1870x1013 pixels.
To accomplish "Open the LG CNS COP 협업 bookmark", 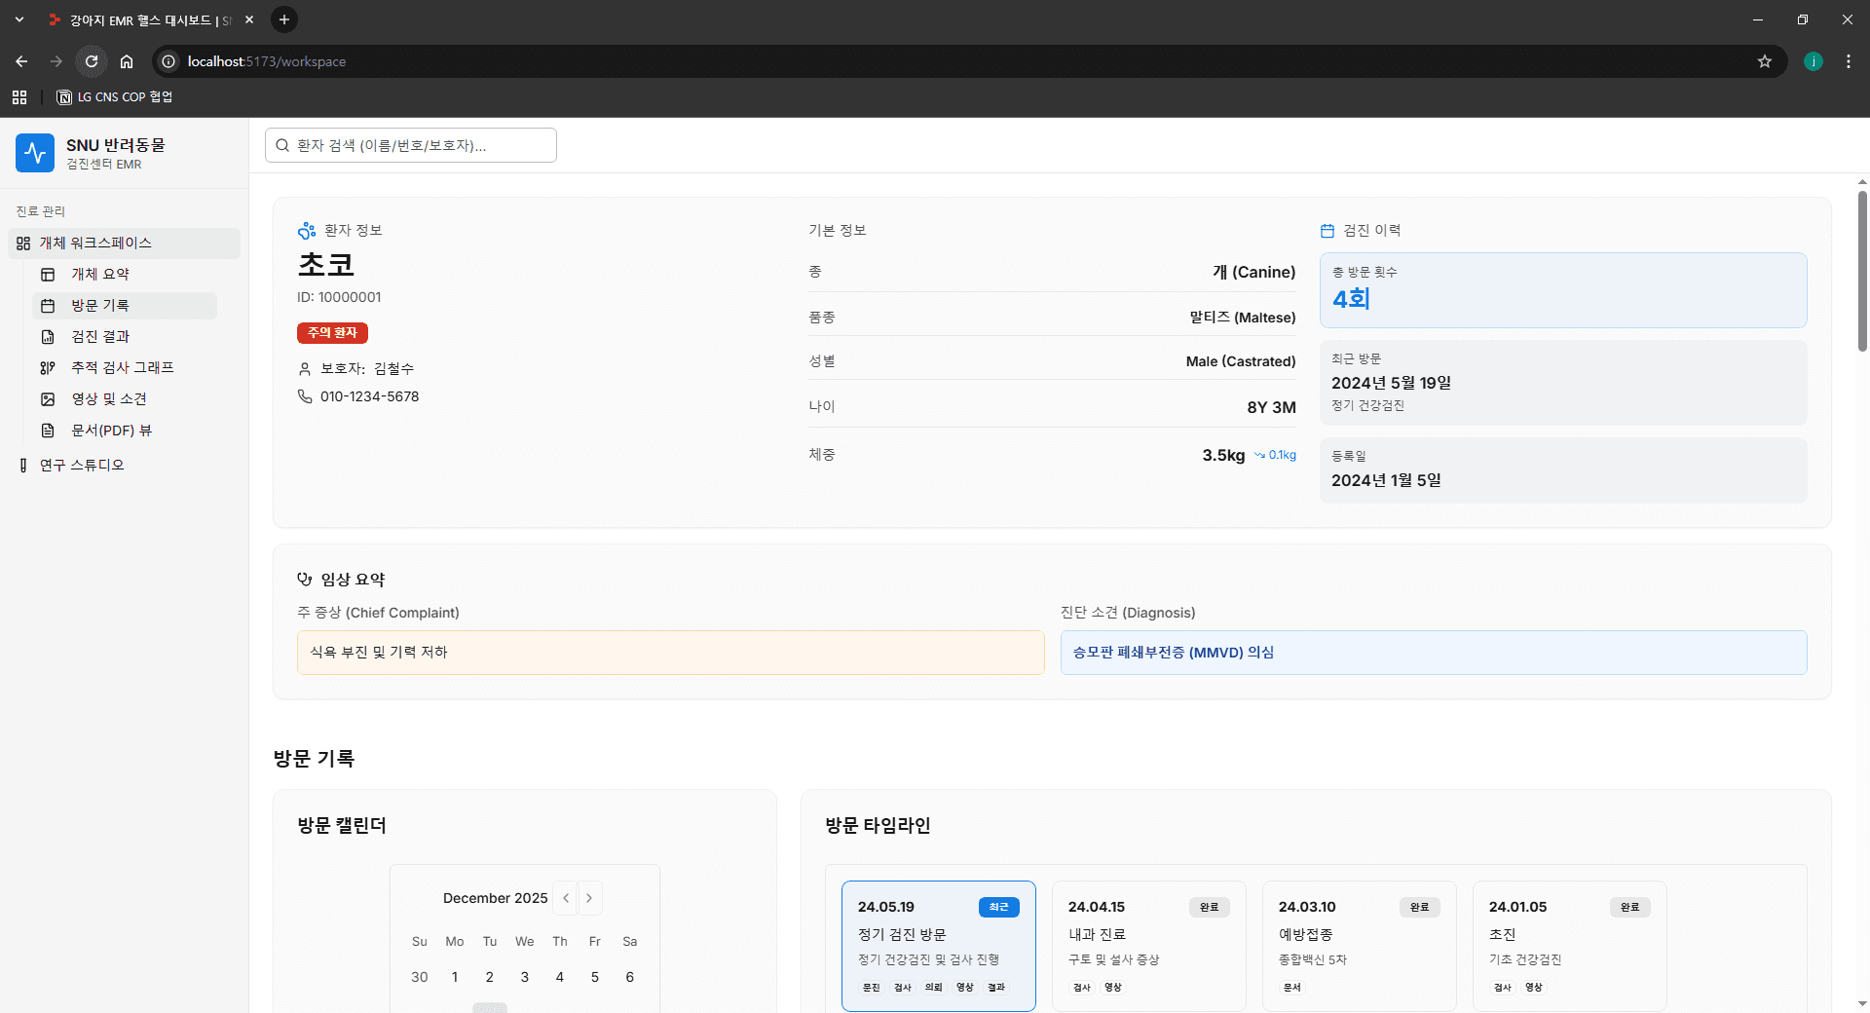I will point(115,97).
